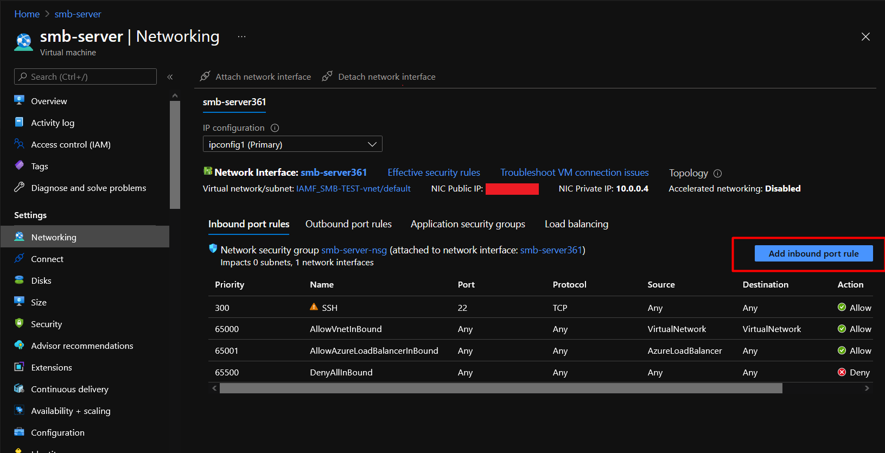
Task: Click the Diagnose and solve problems wrench icon
Action: pyautogui.click(x=20, y=187)
